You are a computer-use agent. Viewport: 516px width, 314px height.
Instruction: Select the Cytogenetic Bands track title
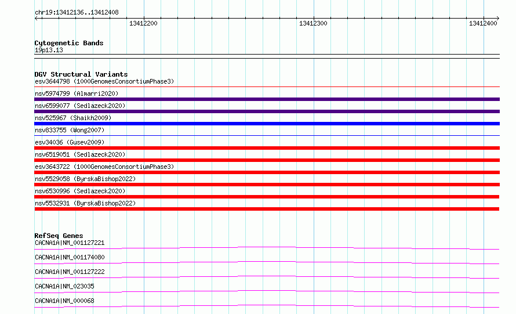tap(69, 43)
